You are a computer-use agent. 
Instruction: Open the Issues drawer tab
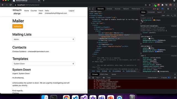point(114,74)
